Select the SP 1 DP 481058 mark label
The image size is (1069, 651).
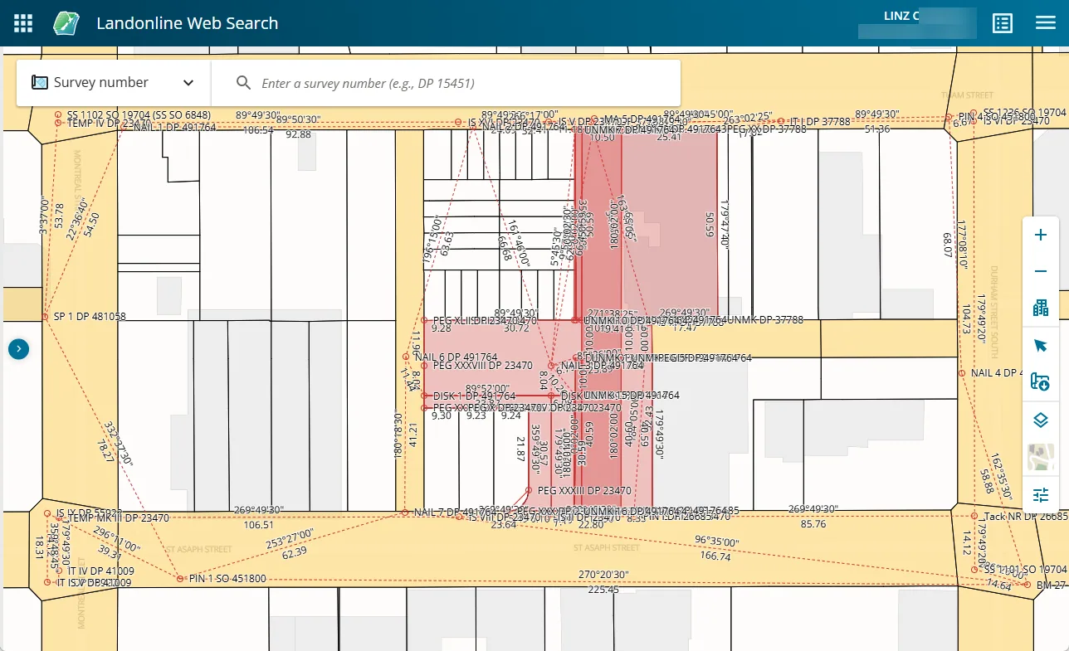click(90, 317)
